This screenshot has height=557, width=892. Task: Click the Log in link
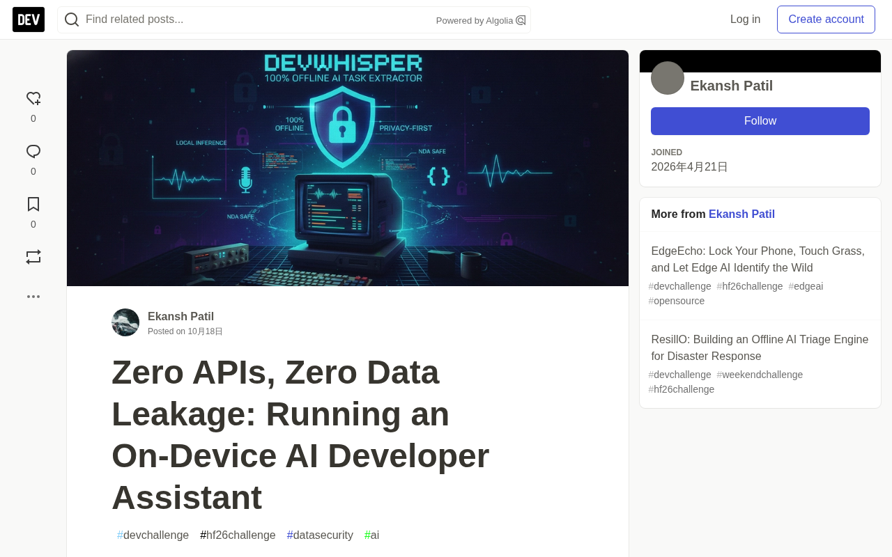745,19
